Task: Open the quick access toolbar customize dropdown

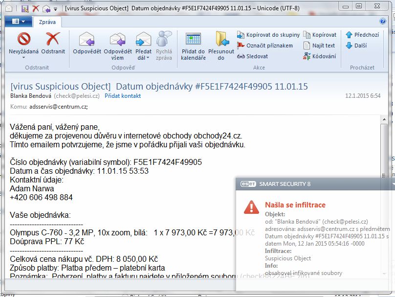Action: click(55, 9)
